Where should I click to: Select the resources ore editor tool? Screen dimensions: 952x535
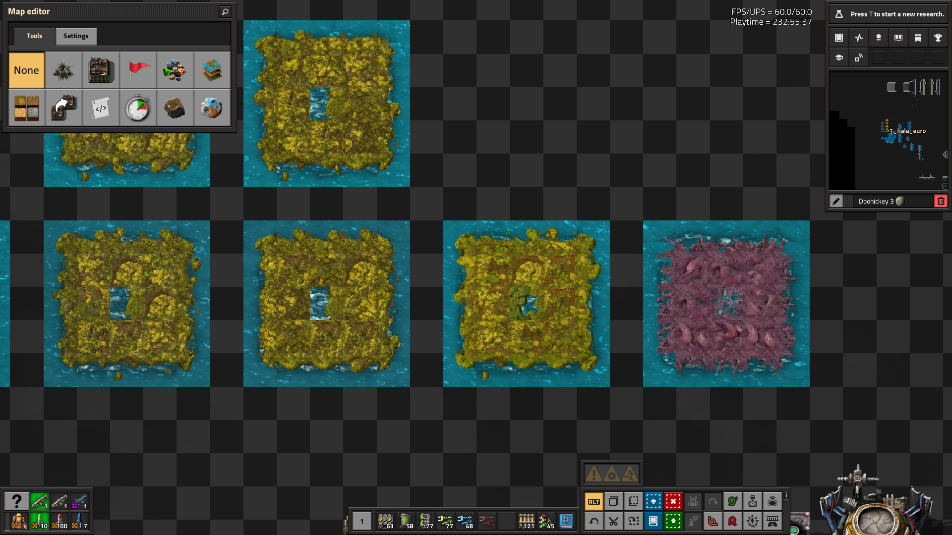(x=175, y=70)
